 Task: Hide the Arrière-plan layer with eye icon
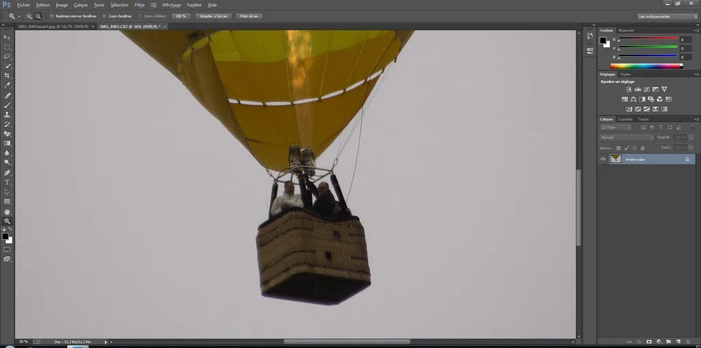point(603,159)
